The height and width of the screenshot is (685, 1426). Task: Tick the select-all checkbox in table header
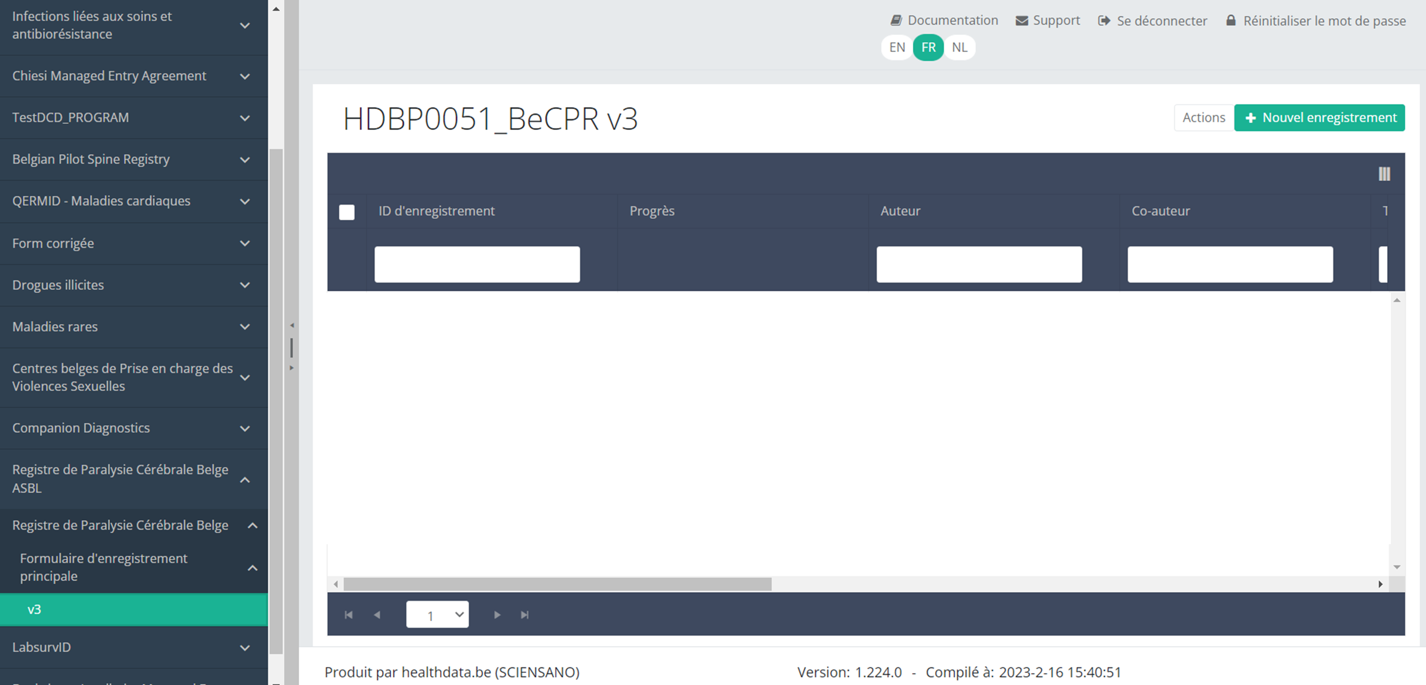point(347,212)
